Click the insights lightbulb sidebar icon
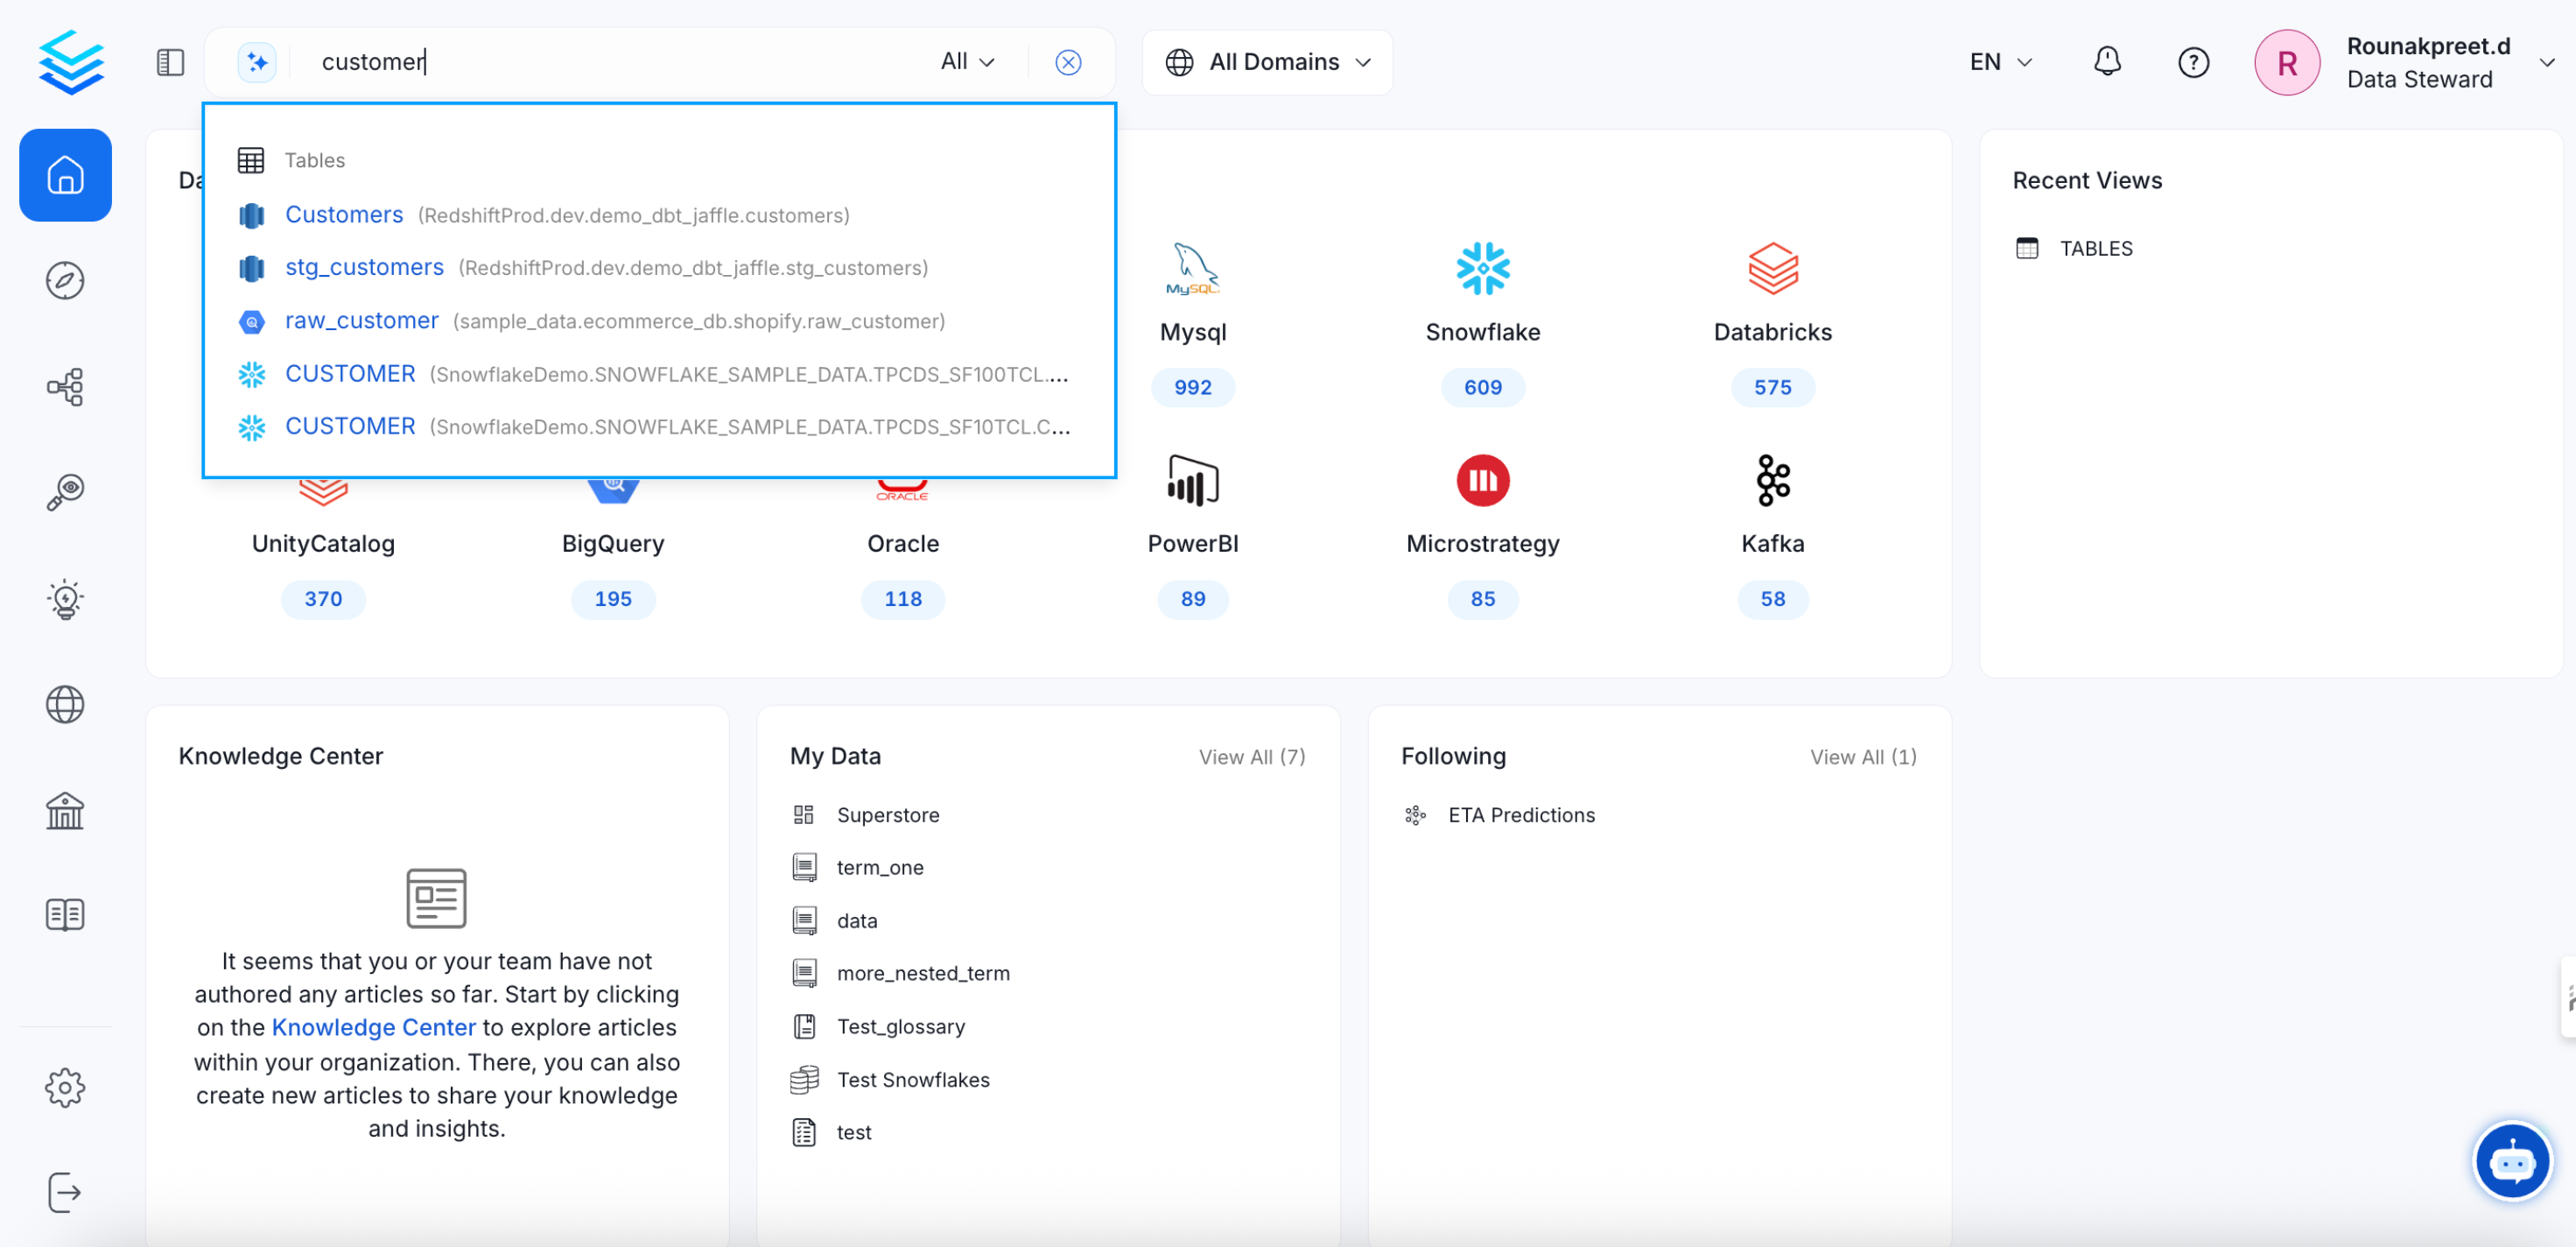 click(65, 598)
